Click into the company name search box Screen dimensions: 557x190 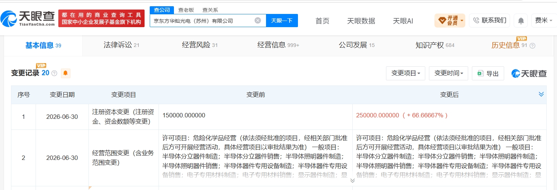point(203,21)
